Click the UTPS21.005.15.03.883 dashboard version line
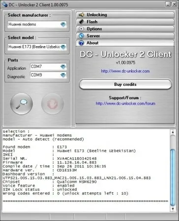 (x=77, y=178)
